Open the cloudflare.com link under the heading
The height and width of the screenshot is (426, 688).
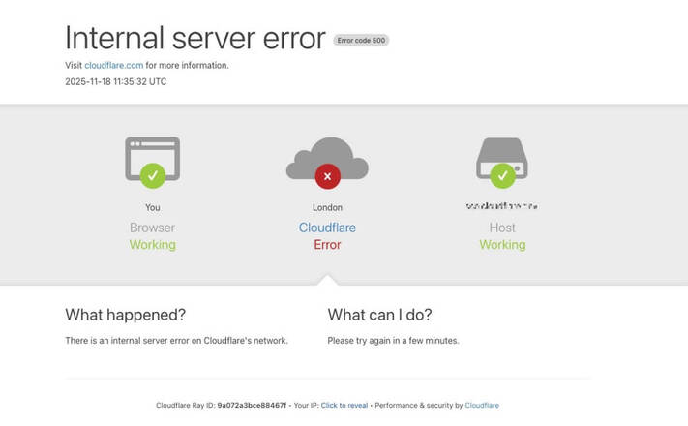pyautogui.click(x=113, y=66)
